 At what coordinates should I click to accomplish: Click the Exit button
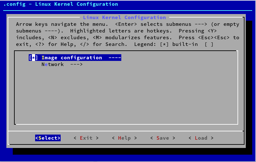[86, 138]
